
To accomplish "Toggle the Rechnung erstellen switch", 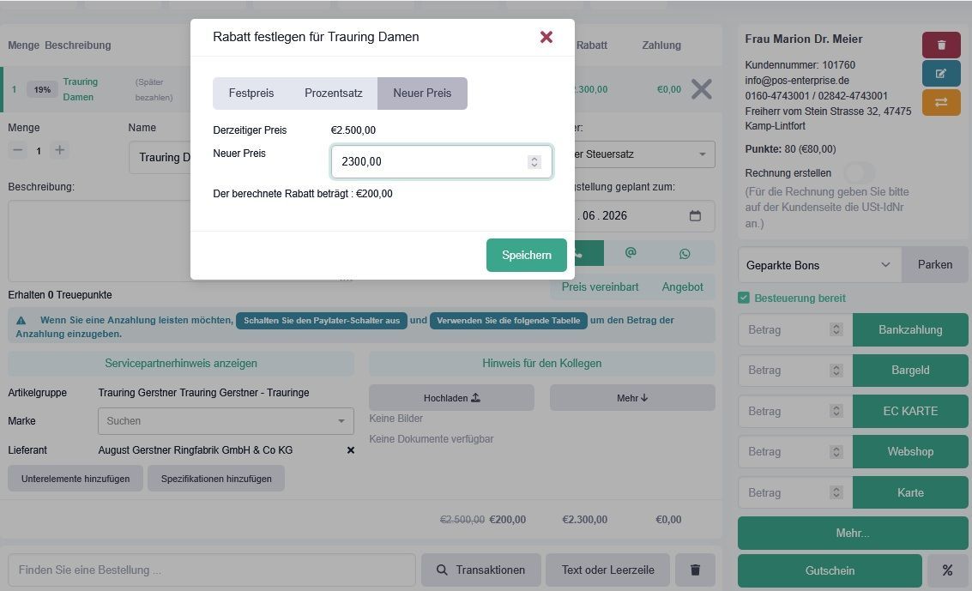I will [859, 173].
